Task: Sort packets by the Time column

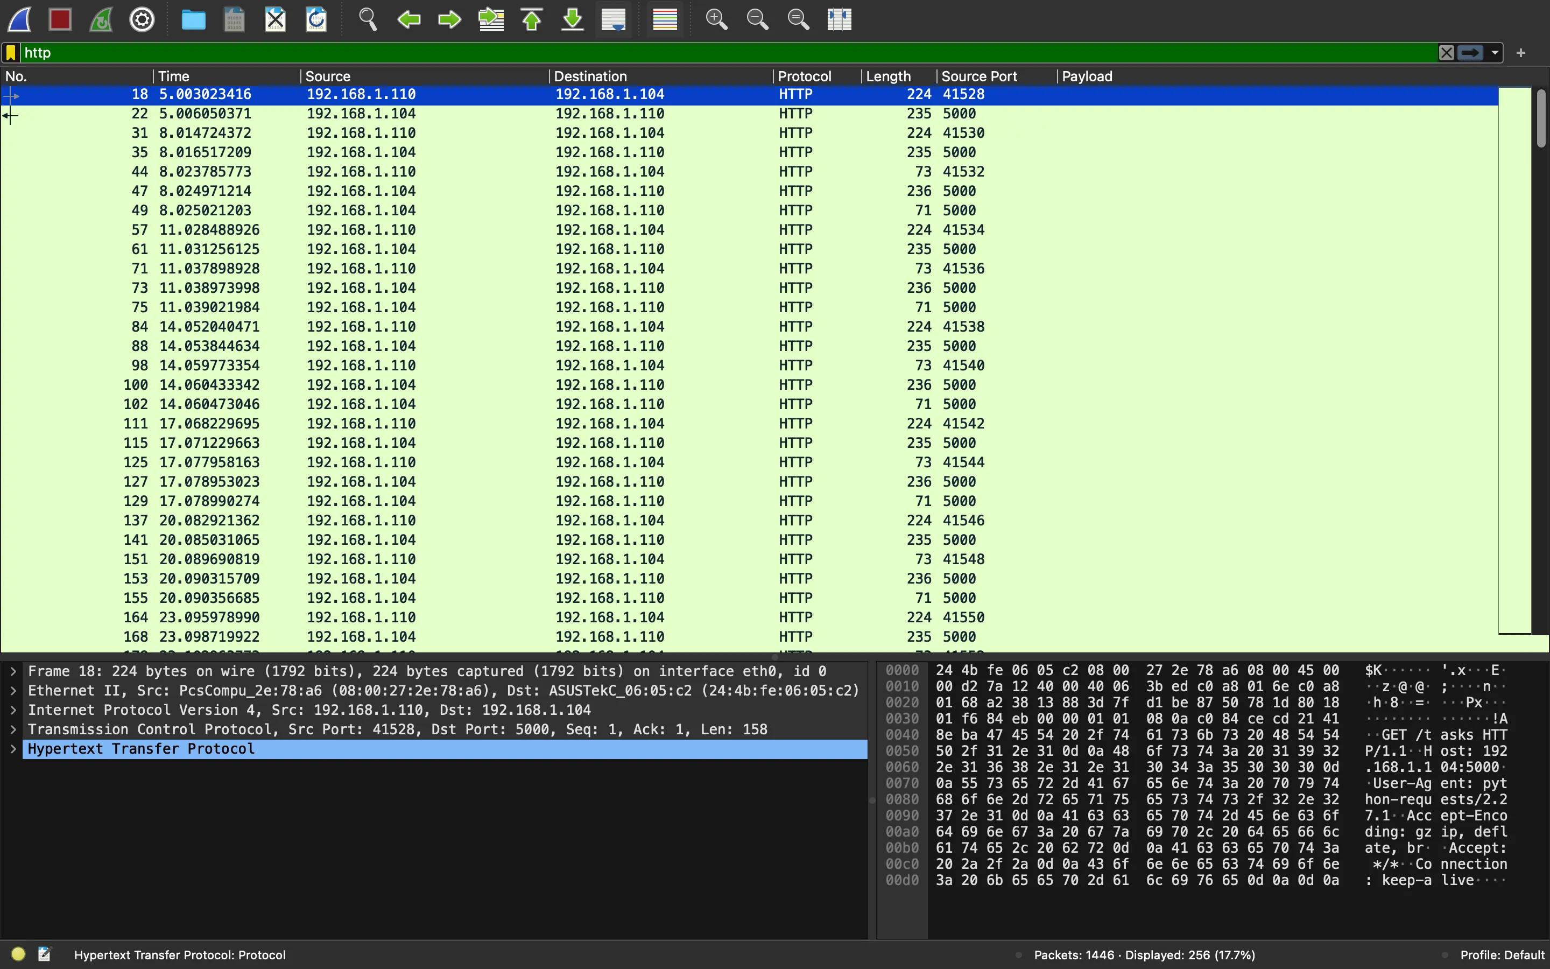Action: click(227, 76)
